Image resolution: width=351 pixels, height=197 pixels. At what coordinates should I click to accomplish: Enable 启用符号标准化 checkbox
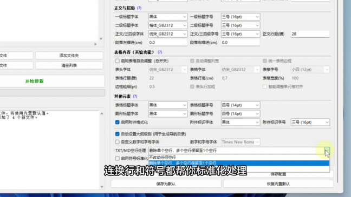coord(118,158)
